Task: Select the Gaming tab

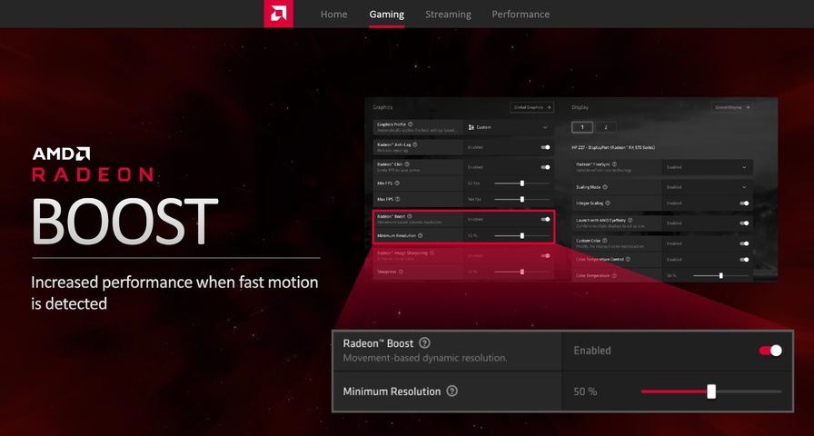Action: [387, 14]
